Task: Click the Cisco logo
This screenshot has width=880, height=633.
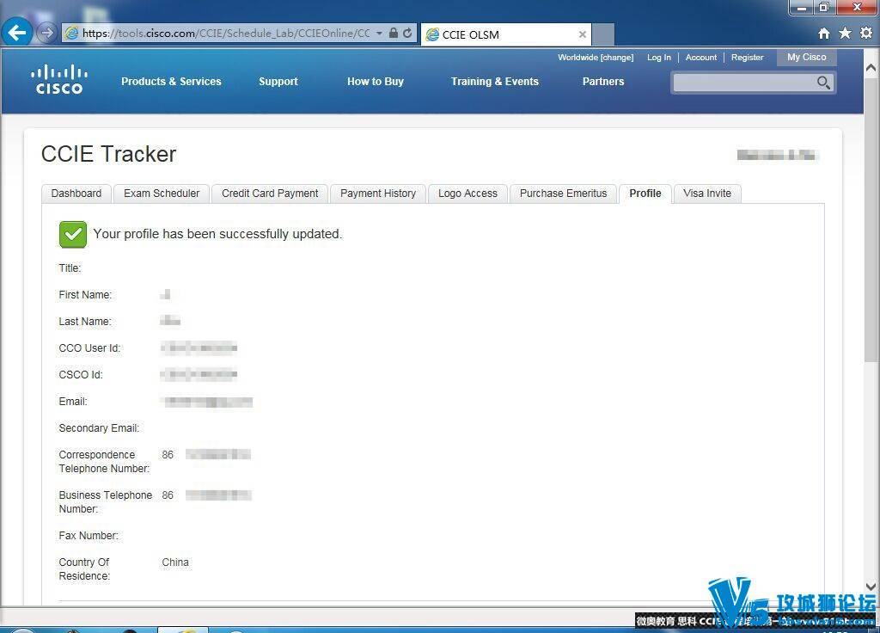Action: point(59,80)
